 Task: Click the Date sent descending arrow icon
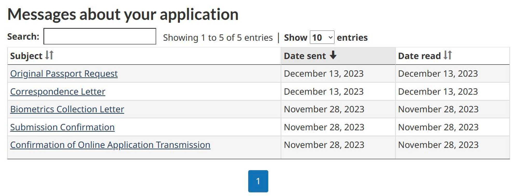(333, 55)
